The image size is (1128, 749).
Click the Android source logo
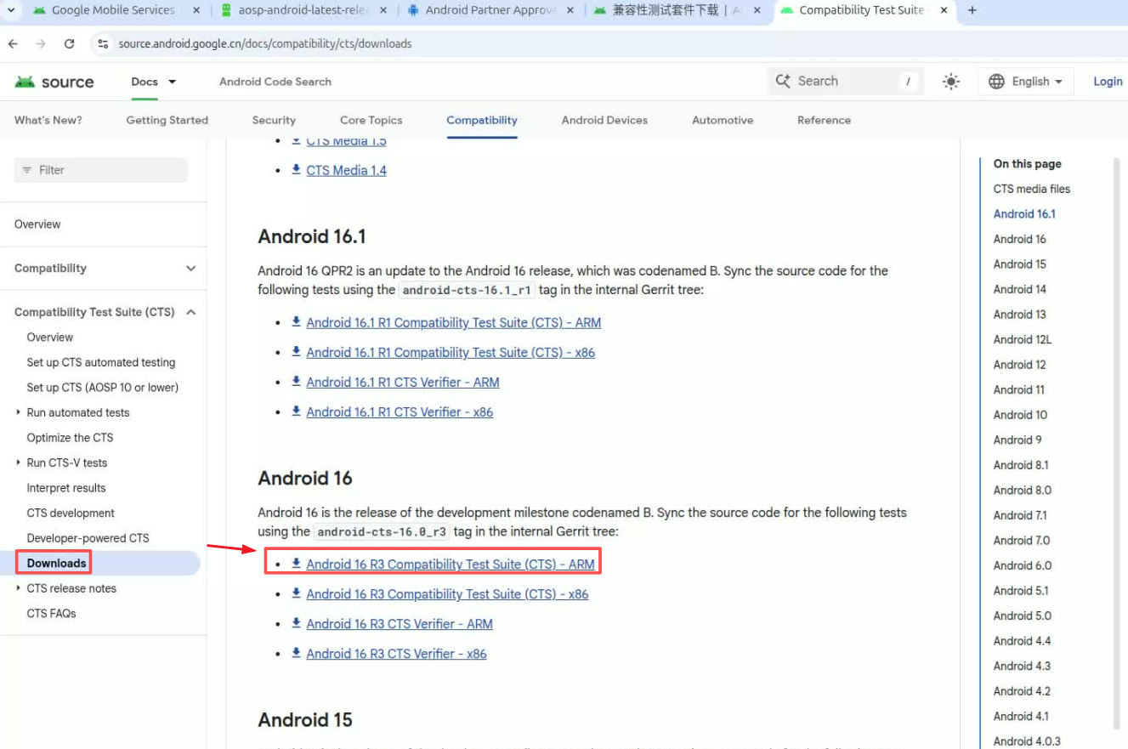[x=54, y=82]
